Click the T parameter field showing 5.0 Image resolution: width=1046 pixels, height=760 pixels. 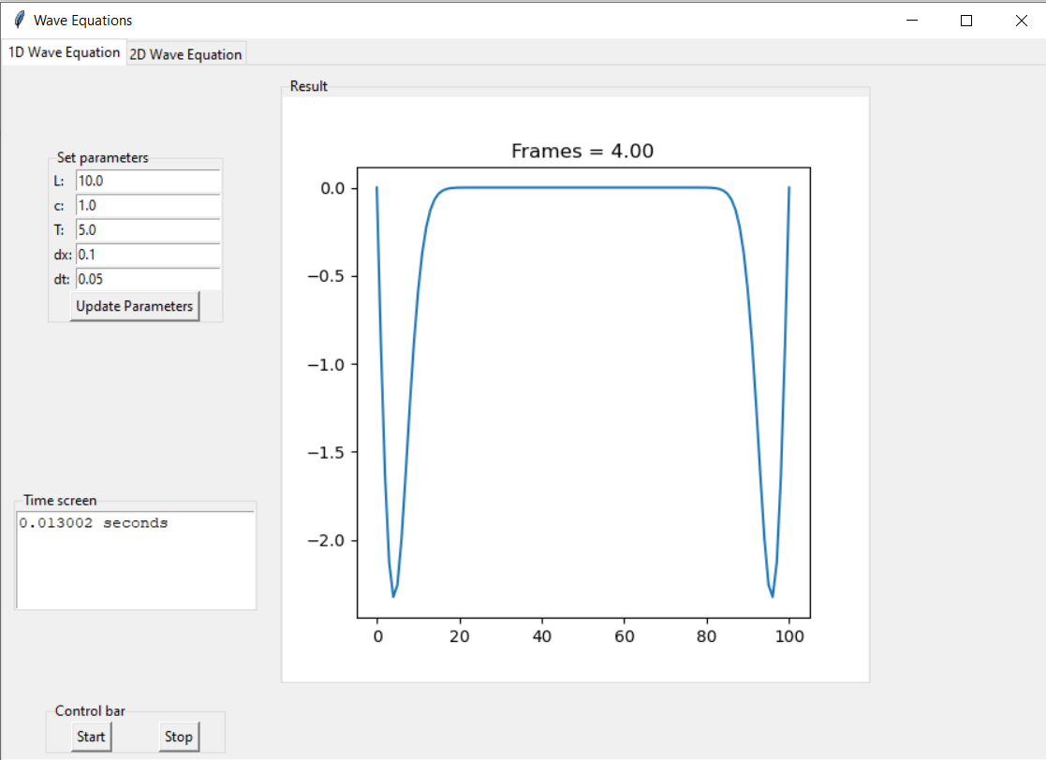pos(147,229)
